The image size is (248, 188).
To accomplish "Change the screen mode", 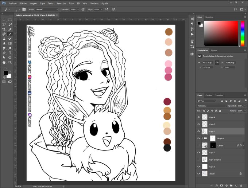I will (x=10, y=82).
